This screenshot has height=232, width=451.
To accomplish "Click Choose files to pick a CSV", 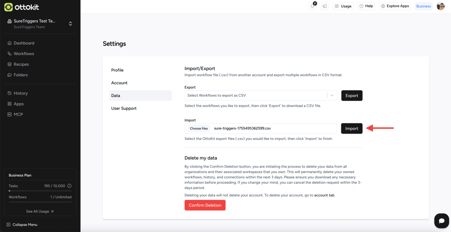I will (x=199, y=128).
